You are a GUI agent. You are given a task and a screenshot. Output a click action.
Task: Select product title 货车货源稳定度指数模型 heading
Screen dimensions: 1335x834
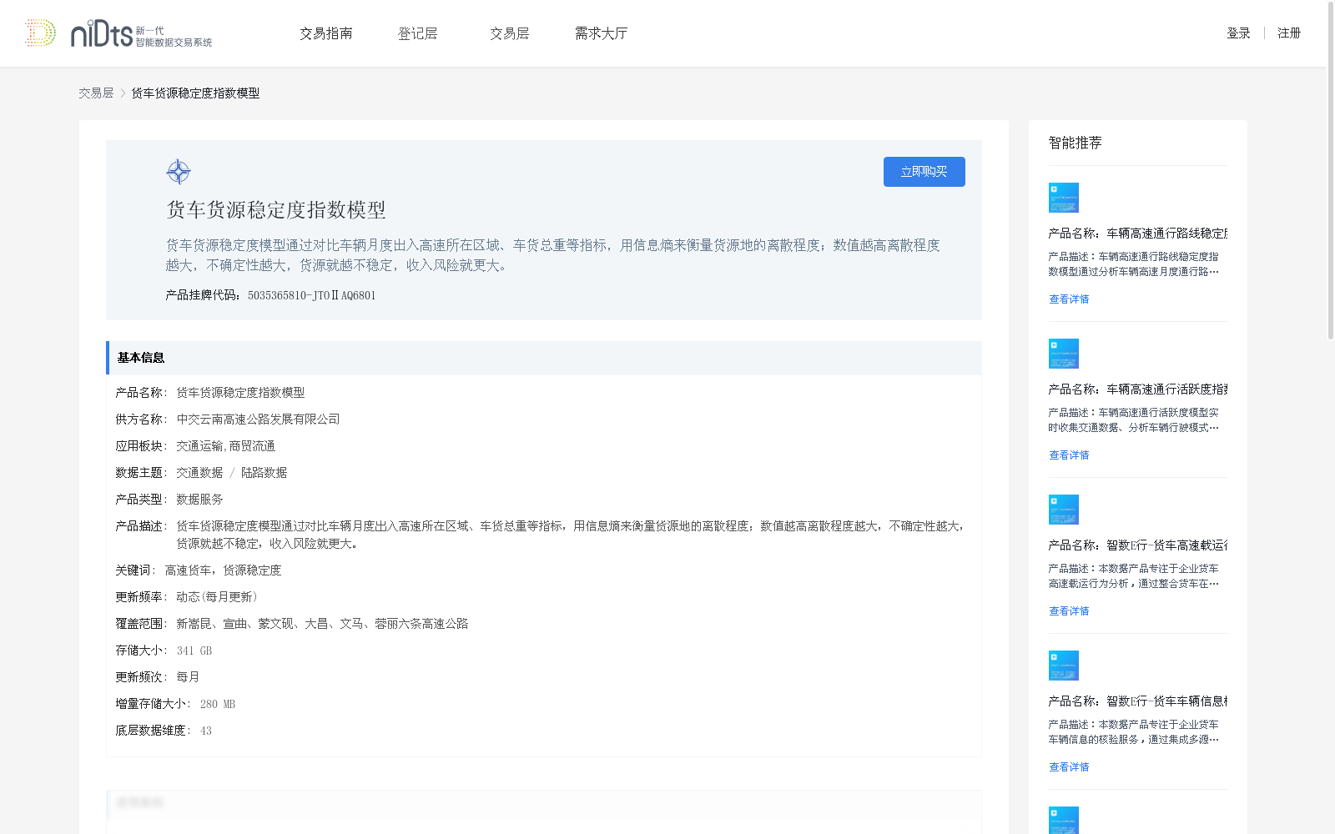tap(276, 210)
